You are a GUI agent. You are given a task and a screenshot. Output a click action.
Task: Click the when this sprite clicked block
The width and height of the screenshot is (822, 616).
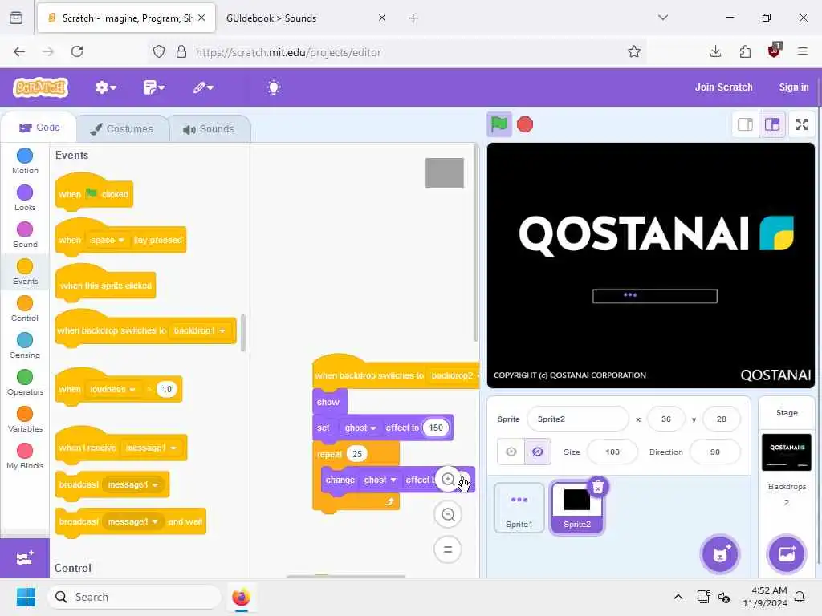click(105, 285)
